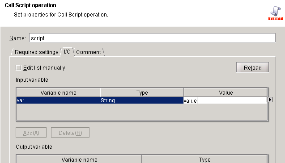Select the I/O tab

click(67, 52)
